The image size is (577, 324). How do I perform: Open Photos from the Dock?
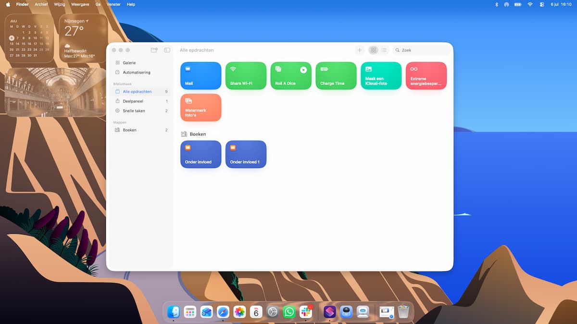[239, 312]
